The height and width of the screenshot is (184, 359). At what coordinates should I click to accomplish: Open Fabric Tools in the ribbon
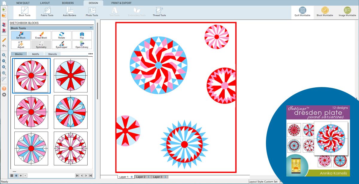[47, 12]
